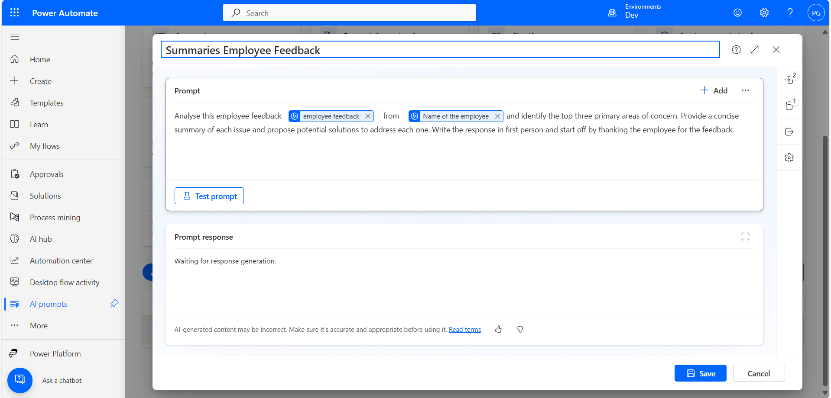Open the prompt more options ellipsis
This screenshot has width=831, height=398.
click(745, 90)
